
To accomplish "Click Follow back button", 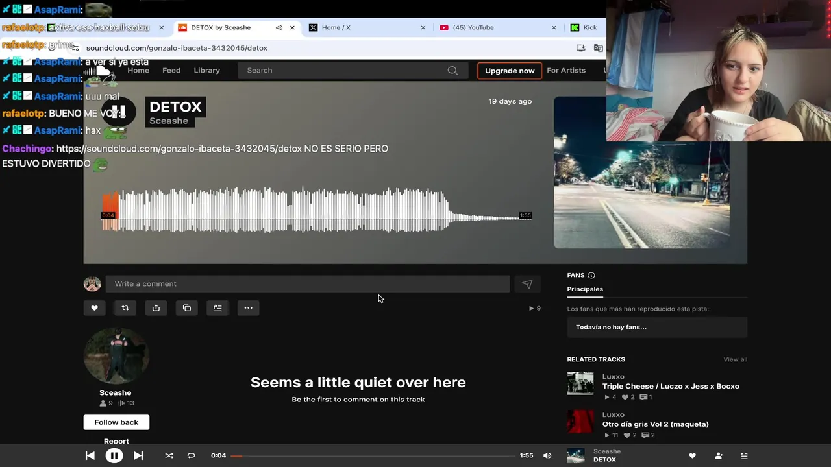I will (x=116, y=422).
